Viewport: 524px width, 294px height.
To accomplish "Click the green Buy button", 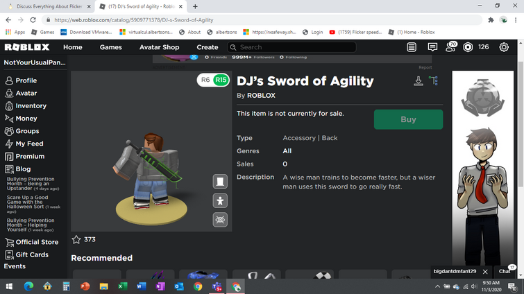I will point(408,119).
